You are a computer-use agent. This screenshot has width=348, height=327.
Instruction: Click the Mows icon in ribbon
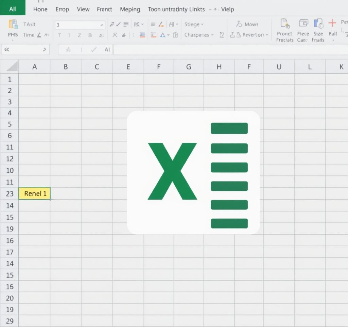pyautogui.click(x=239, y=24)
